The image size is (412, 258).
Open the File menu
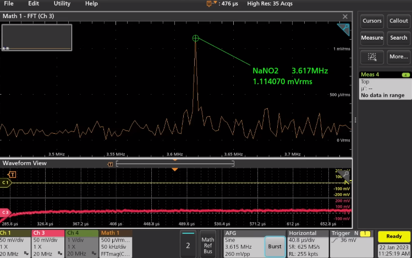coord(9,3)
